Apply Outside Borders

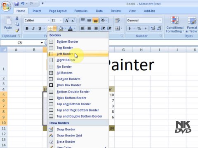point(78,79)
